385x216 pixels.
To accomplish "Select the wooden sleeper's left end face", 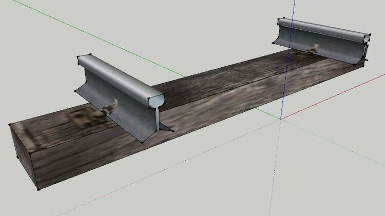I will tap(24, 156).
